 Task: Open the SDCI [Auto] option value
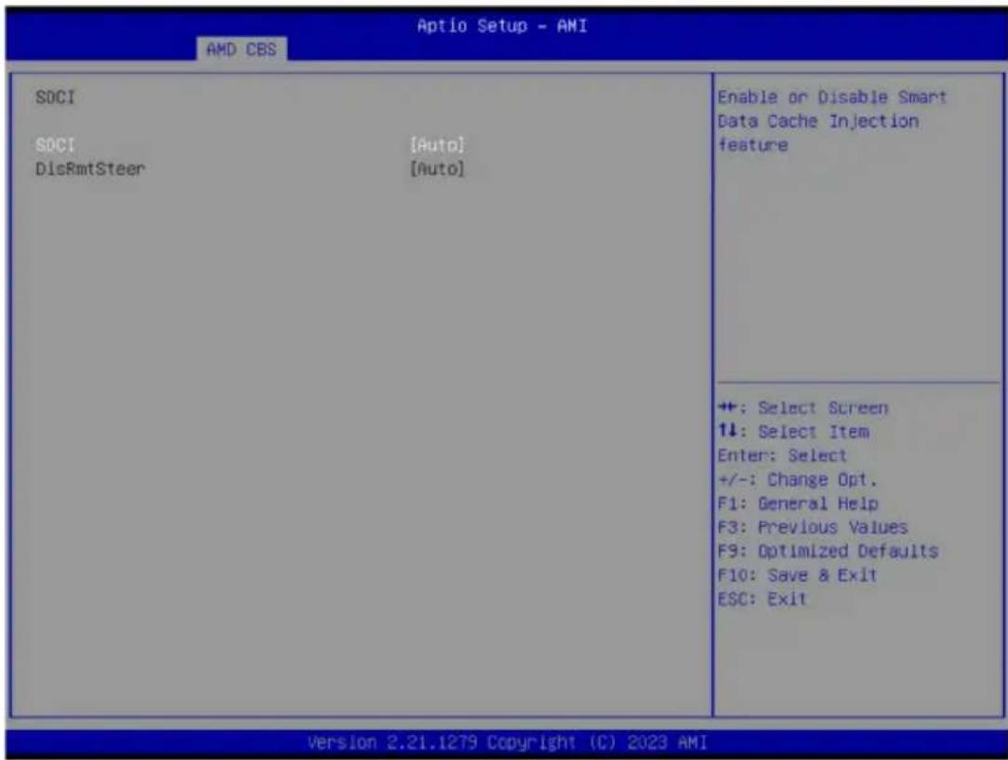[437, 145]
